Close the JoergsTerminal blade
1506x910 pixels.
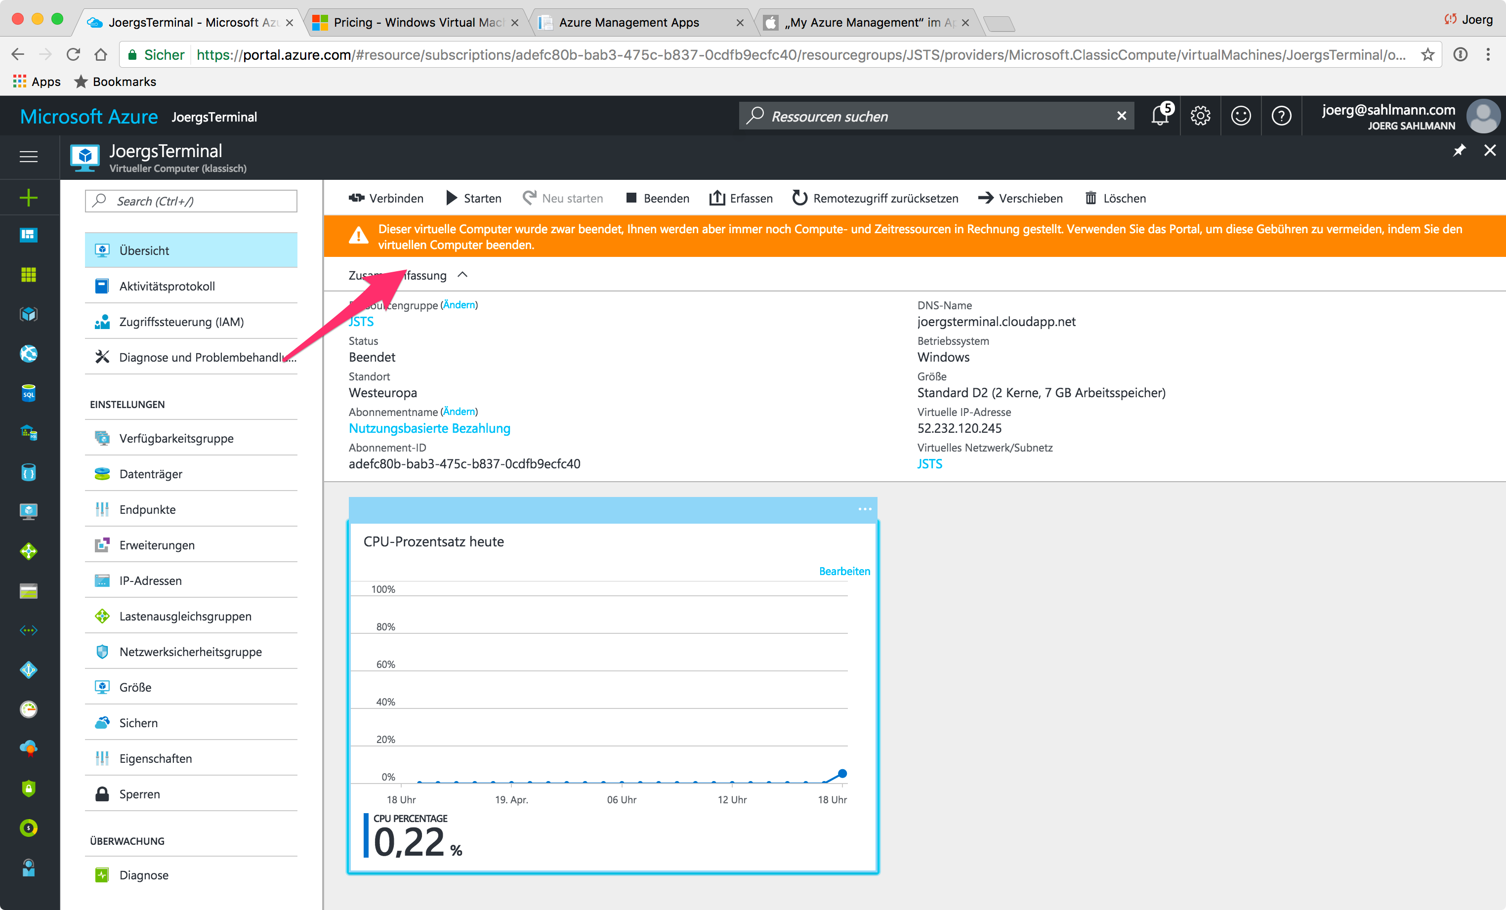pyautogui.click(x=1490, y=150)
